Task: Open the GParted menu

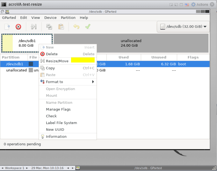Action: 9,18
